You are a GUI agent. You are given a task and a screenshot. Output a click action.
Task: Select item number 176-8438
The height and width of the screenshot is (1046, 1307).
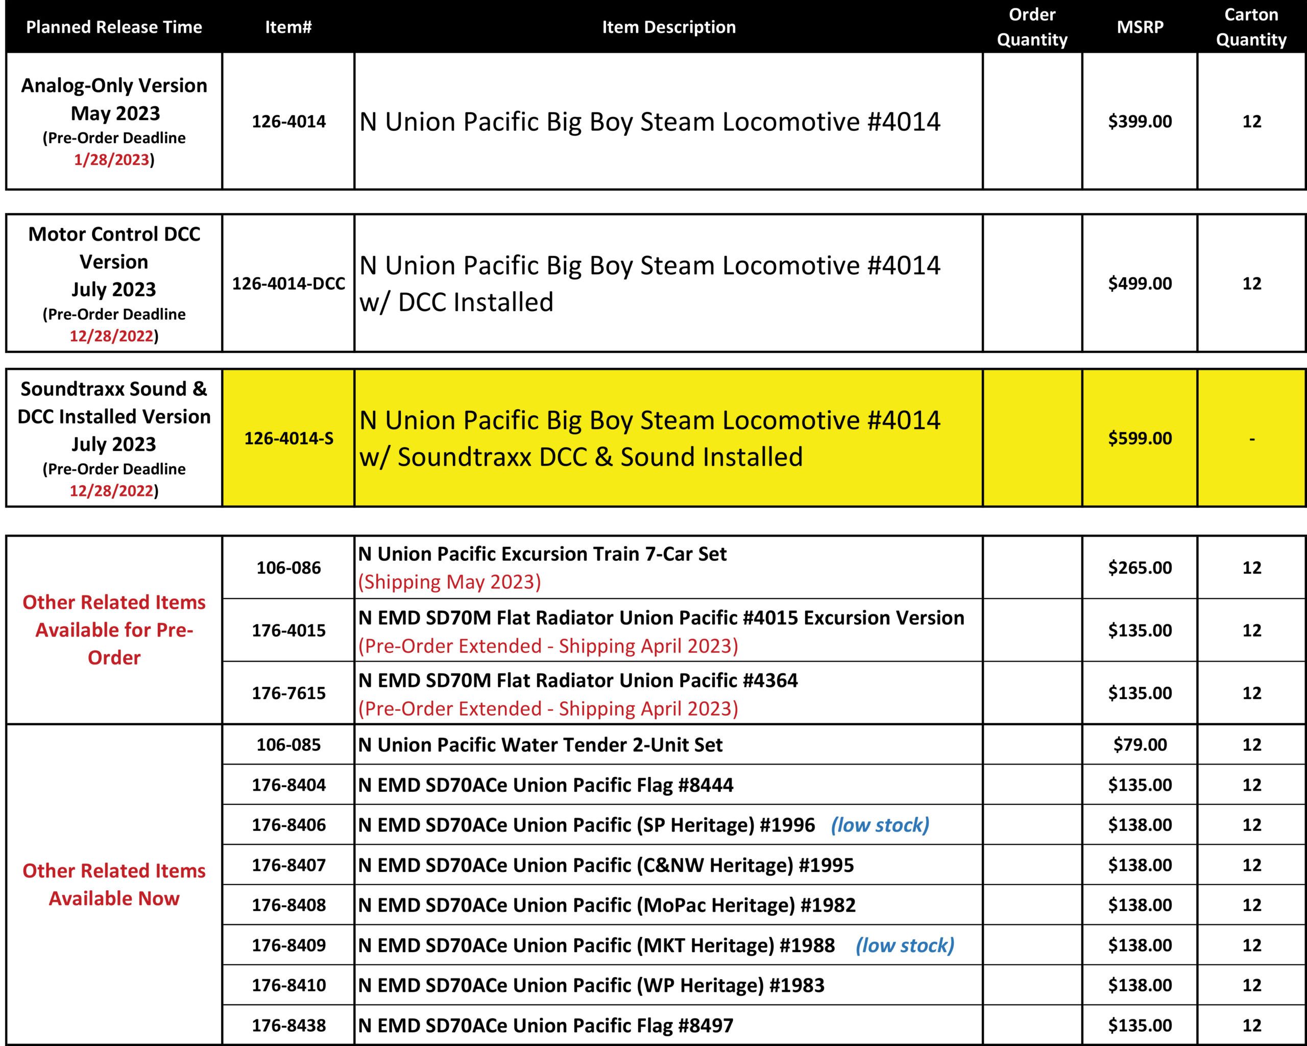tap(288, 1026)
